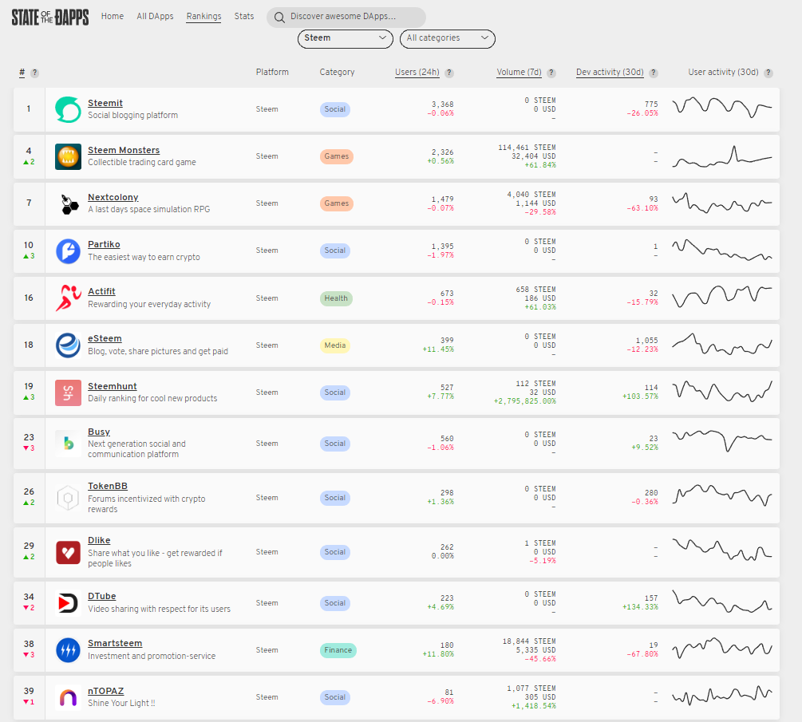Click the Steemit app logo
The width and height of the screenshot is (802, 722).
click(68, 109)
